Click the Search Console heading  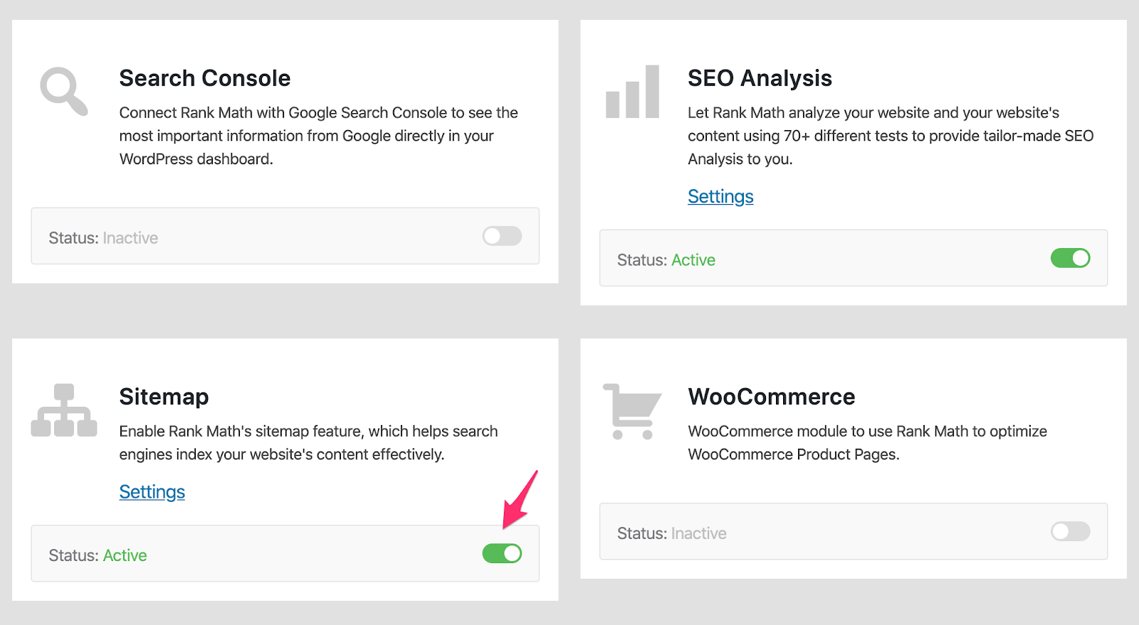pos(205,78)
